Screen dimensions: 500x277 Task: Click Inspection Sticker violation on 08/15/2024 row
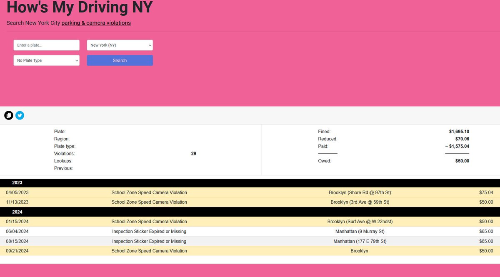pos(149,241)
